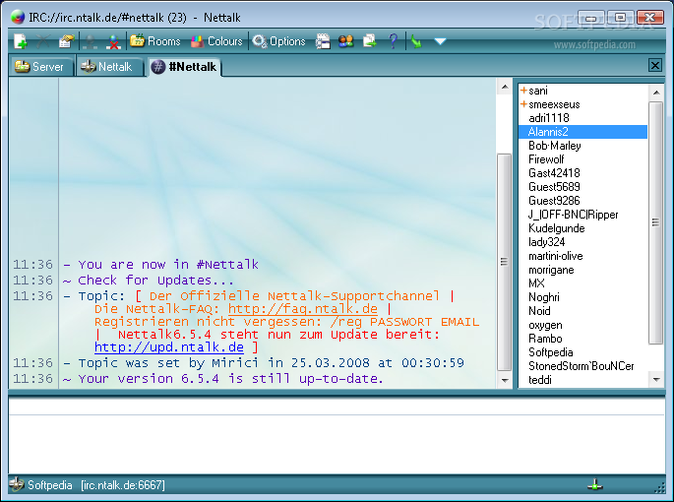Click the chat area scrollbar thumb
This screenshot has height=502, width=674.
pos(505,262)
